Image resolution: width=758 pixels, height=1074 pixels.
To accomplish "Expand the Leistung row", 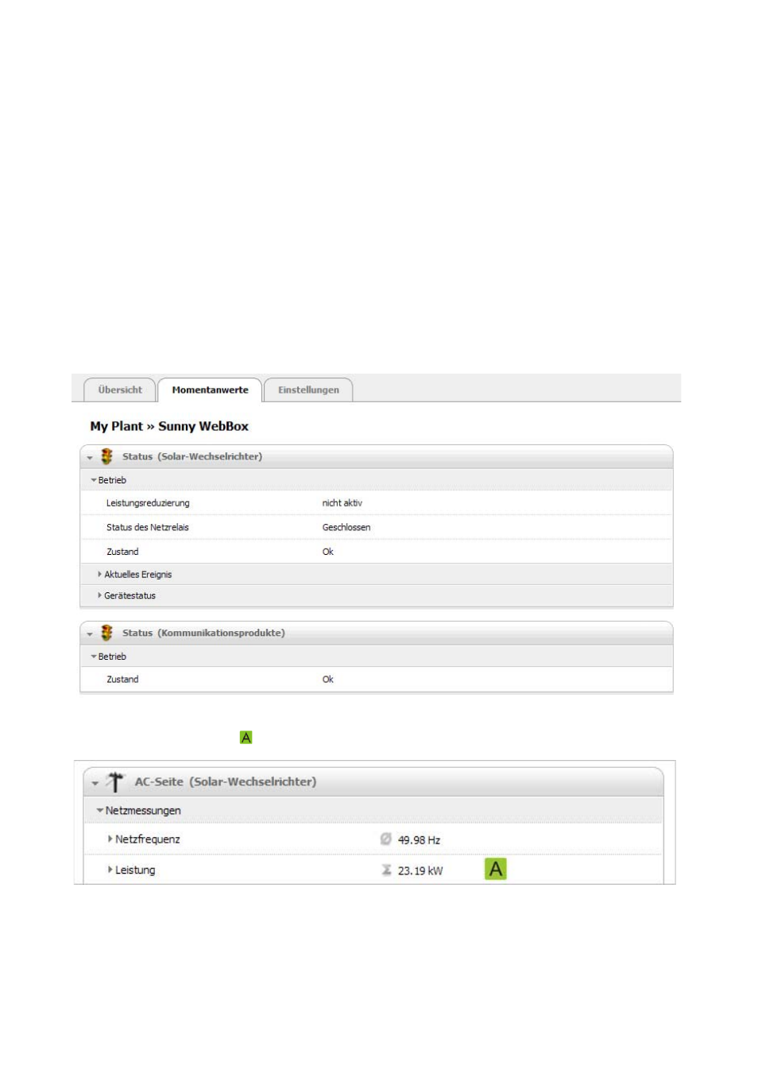I will [x=110, y=870].
